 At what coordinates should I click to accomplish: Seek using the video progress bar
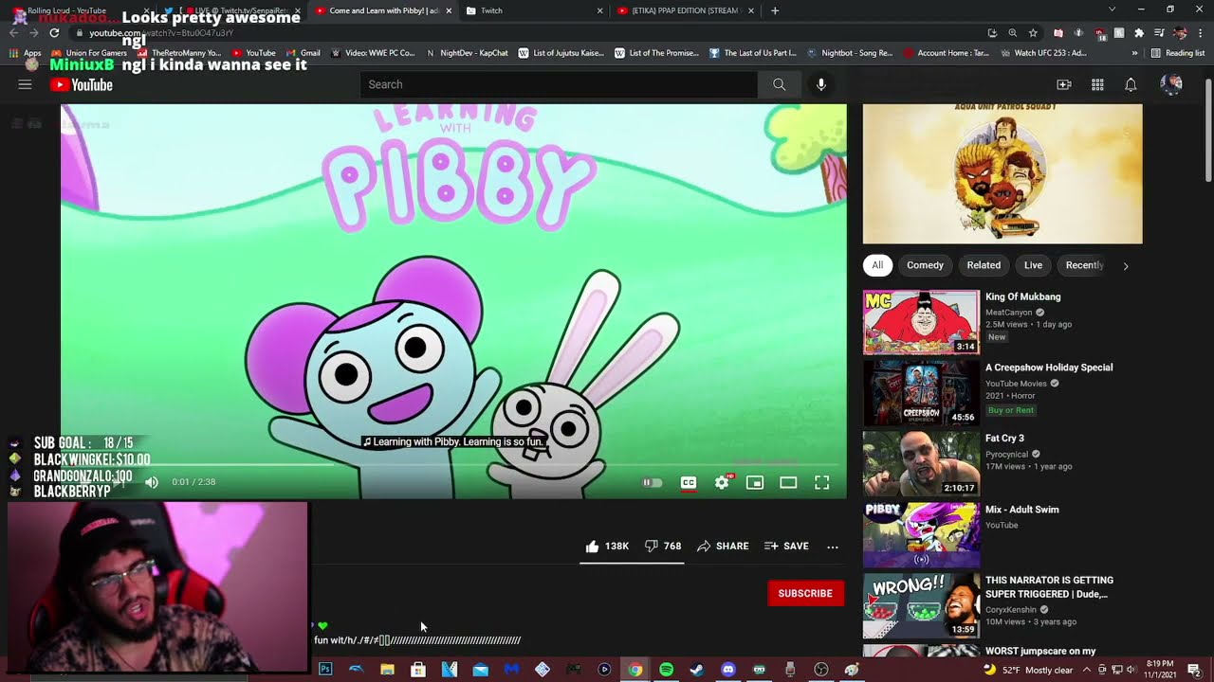click(x=453, y=464)
